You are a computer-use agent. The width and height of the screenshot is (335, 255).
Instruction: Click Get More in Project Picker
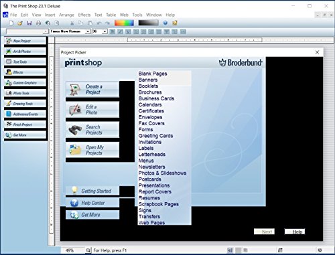click(x=92, y=215)
